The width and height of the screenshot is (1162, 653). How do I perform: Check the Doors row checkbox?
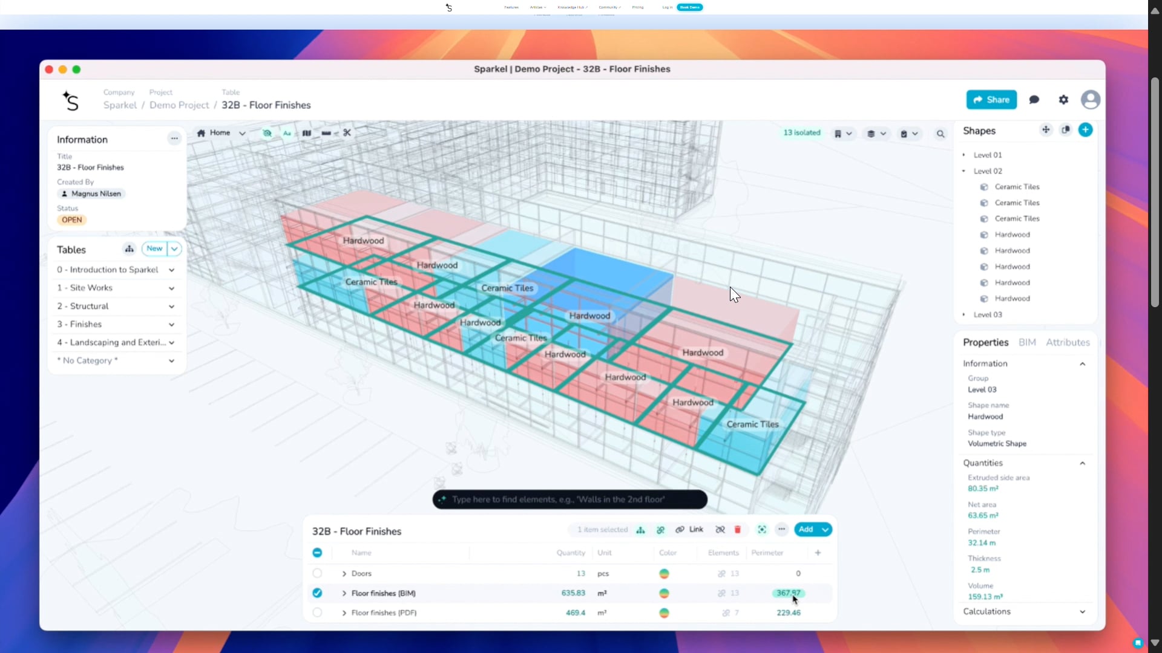click(317, 573)
